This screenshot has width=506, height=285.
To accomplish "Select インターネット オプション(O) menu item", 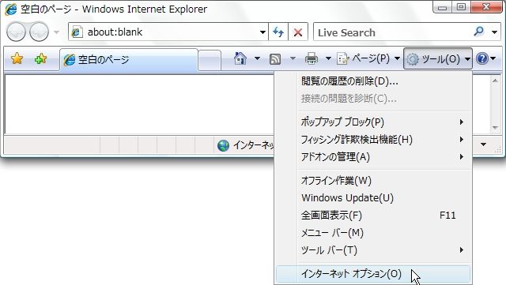I will (x=374, y=274).
